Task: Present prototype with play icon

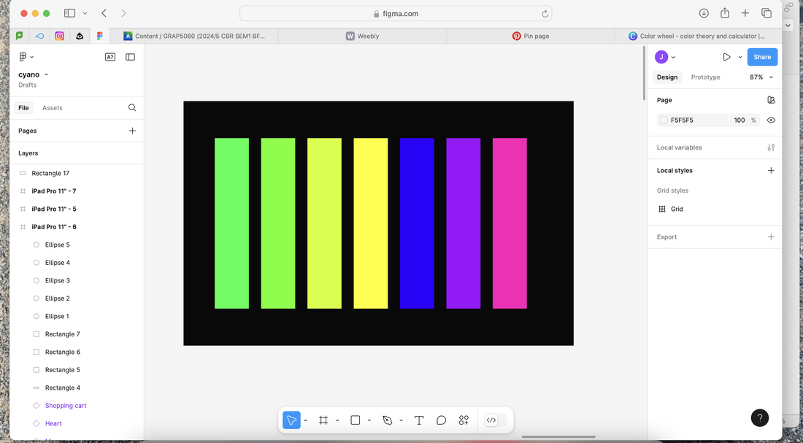Action: [726, 57]
